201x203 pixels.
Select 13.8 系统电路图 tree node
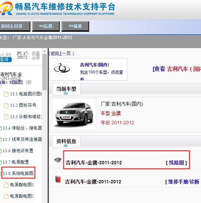point(18,173)
